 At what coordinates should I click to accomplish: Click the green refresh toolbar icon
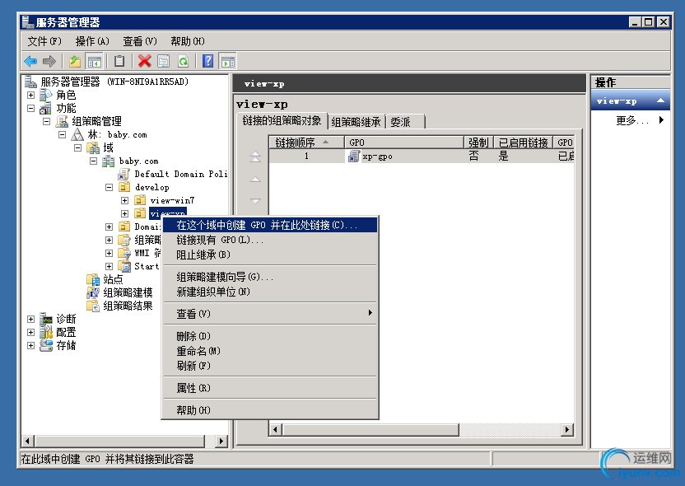pyautogui.click(x=183, y=61)
